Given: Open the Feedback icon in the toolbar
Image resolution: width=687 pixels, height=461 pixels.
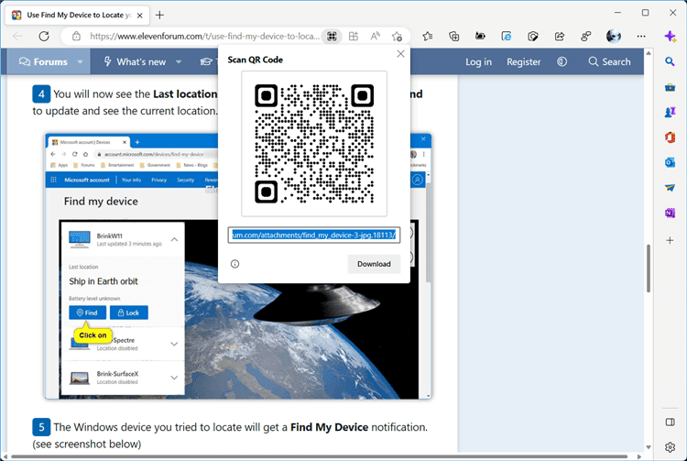Looking at the screenshot, I should [586, 37].
